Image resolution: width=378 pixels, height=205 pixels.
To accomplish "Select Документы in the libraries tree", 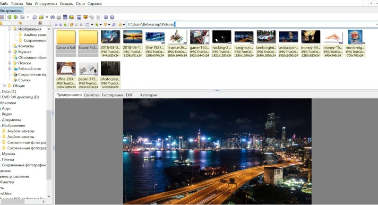I will (x=11, y=120).
